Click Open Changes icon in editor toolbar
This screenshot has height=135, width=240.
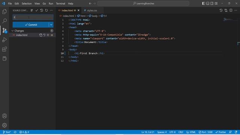point(226,10)
